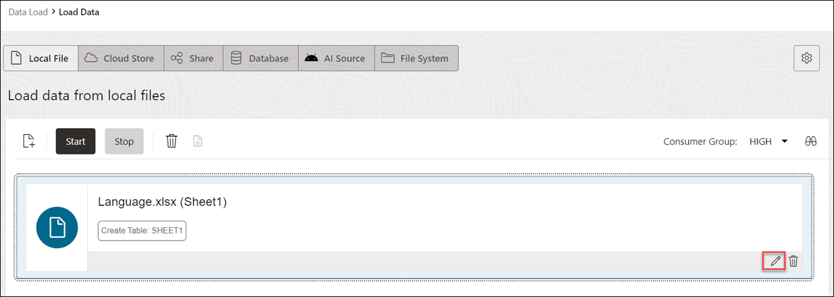Select the File System tab
The image size is (834, 297).
[415, 58]
